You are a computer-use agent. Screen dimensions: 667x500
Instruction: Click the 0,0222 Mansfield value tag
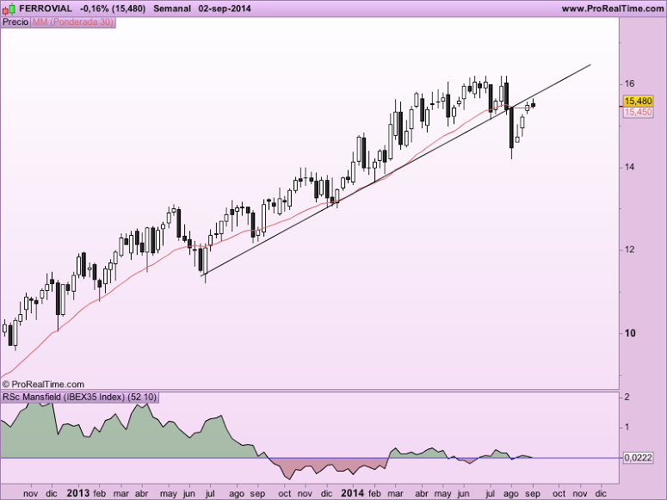(x=638, y=458)
